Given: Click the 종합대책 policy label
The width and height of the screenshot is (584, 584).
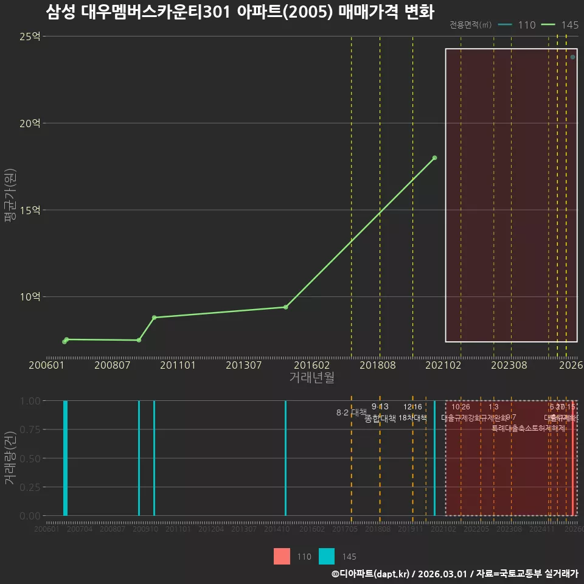Looking at the screenshot, I should 380,419.
